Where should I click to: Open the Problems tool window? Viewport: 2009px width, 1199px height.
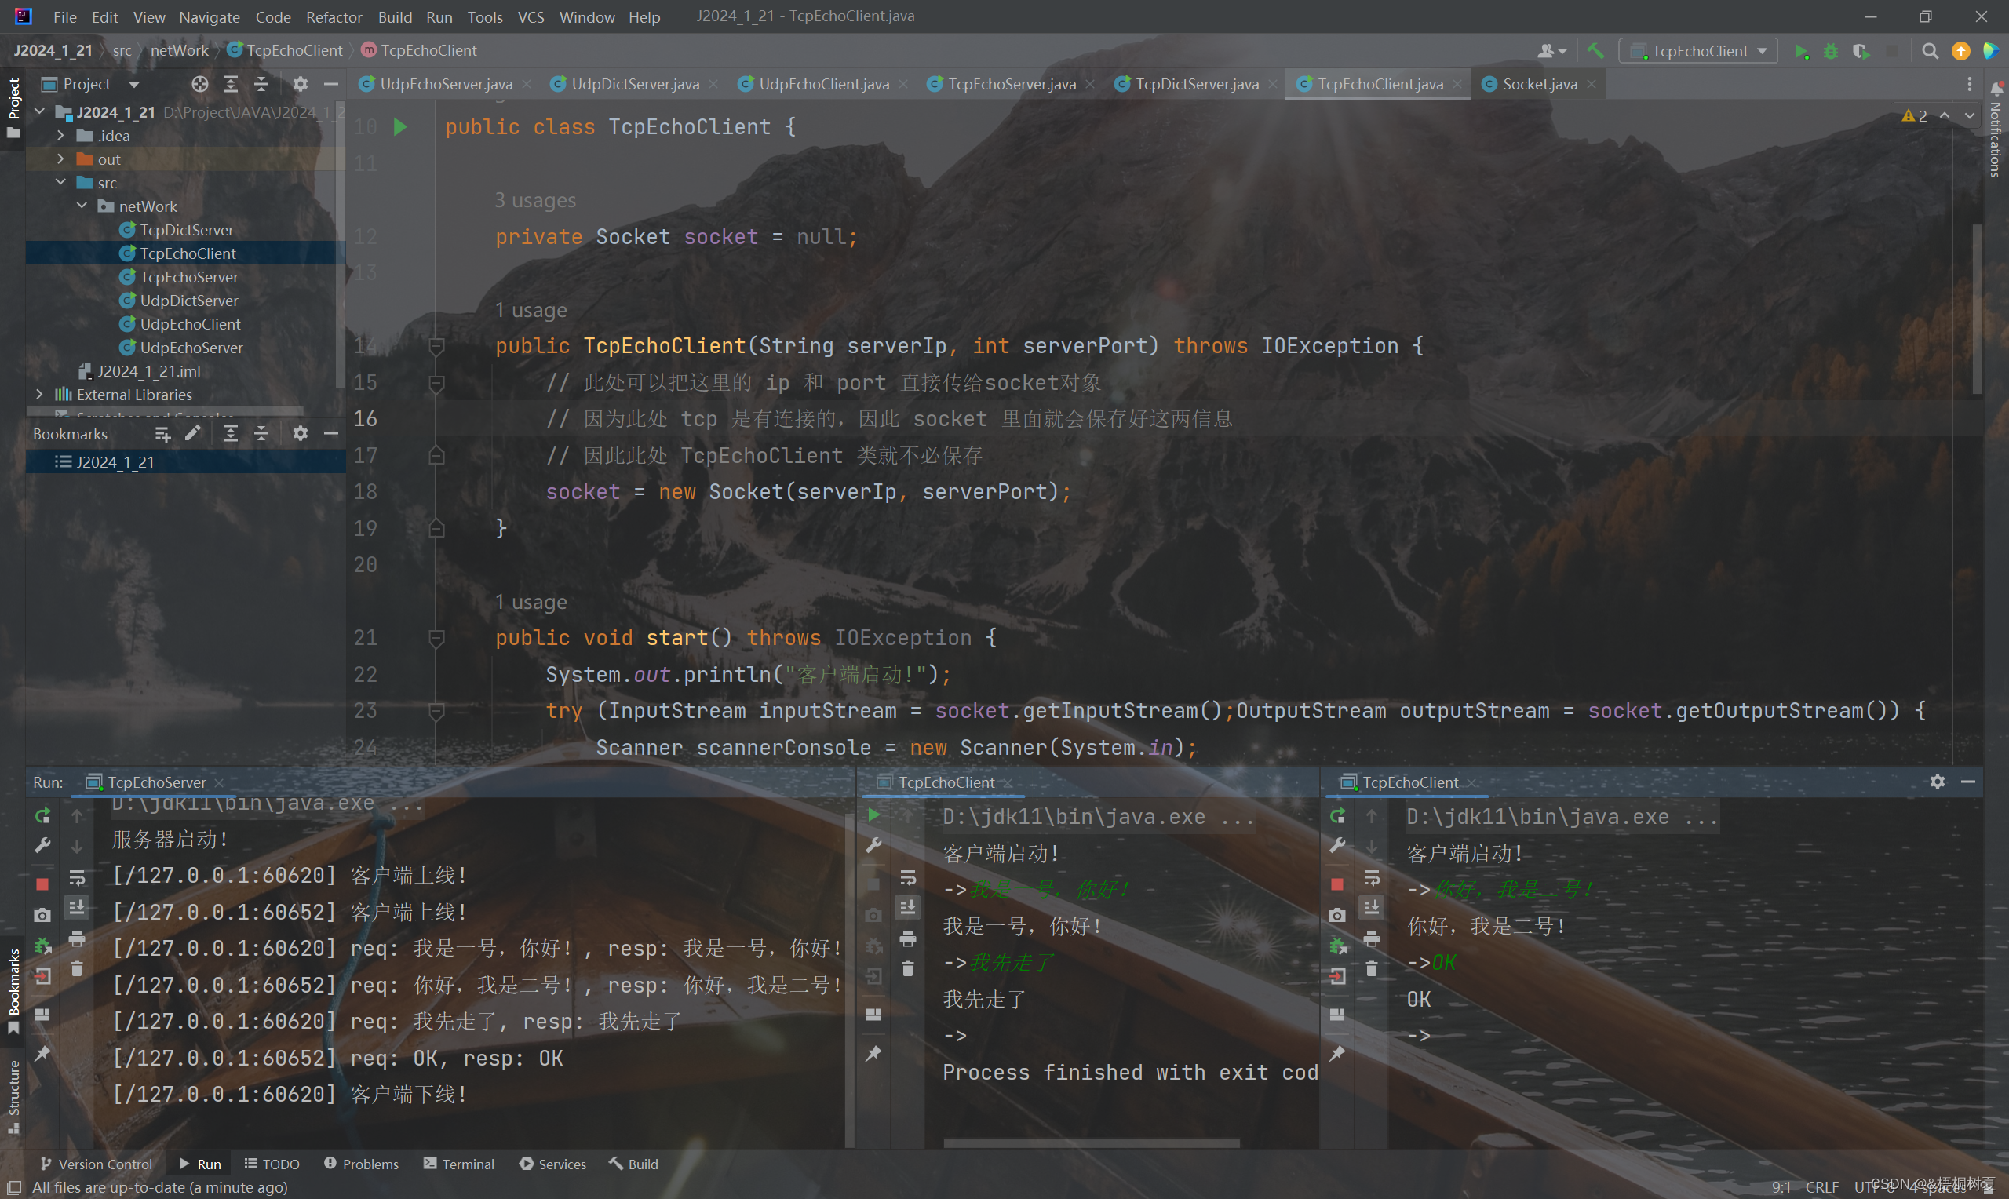(x=361, y=1164)
